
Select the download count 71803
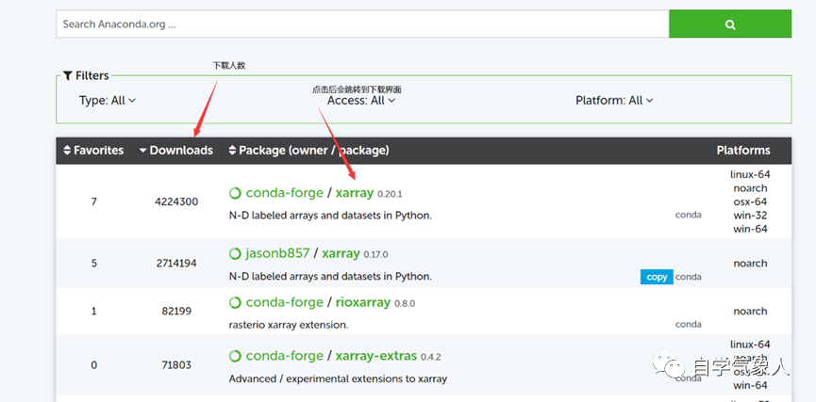click(176, 365)
